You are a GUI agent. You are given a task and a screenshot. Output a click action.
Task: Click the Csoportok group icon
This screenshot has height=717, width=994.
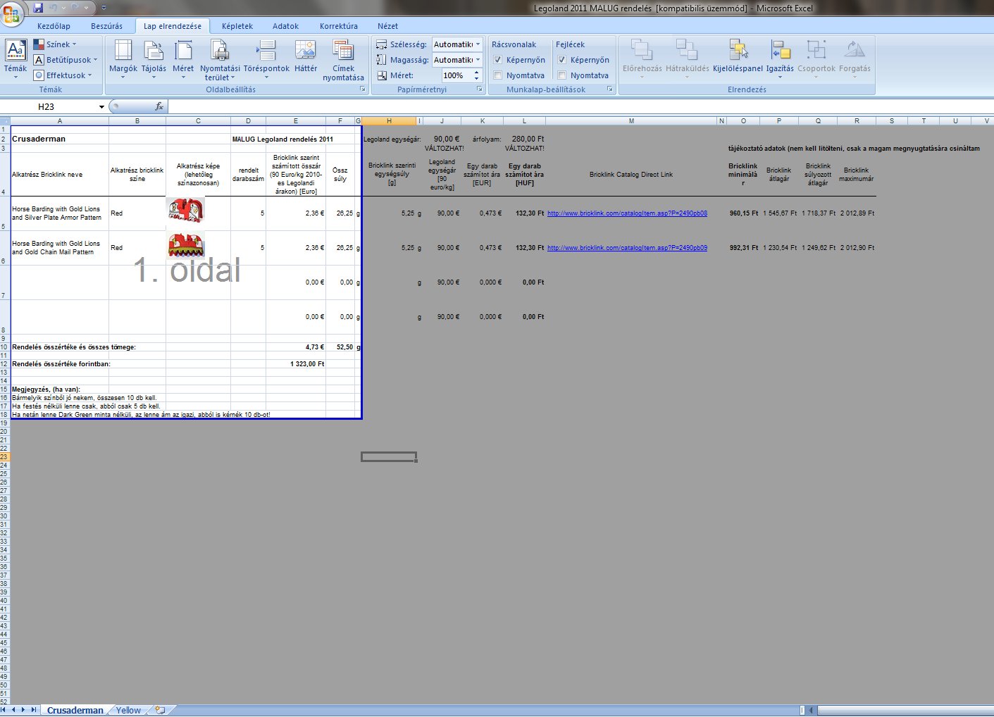coord(816,49)
